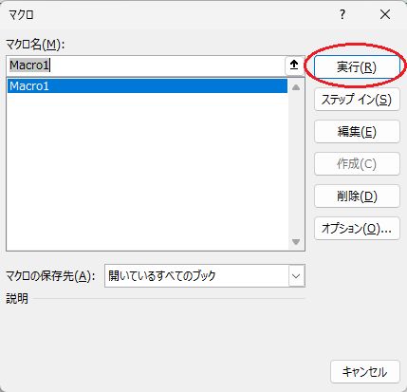
Task: Open the help question mark button
Action: click(x=342, y=14)
